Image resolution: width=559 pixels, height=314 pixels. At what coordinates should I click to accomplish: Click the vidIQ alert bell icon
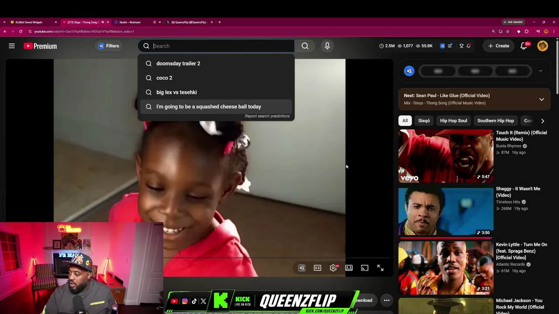(x=469, y=46)
